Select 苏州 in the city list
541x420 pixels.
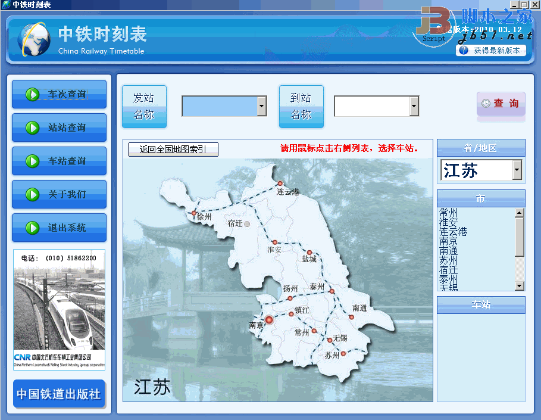pos(448,261)
